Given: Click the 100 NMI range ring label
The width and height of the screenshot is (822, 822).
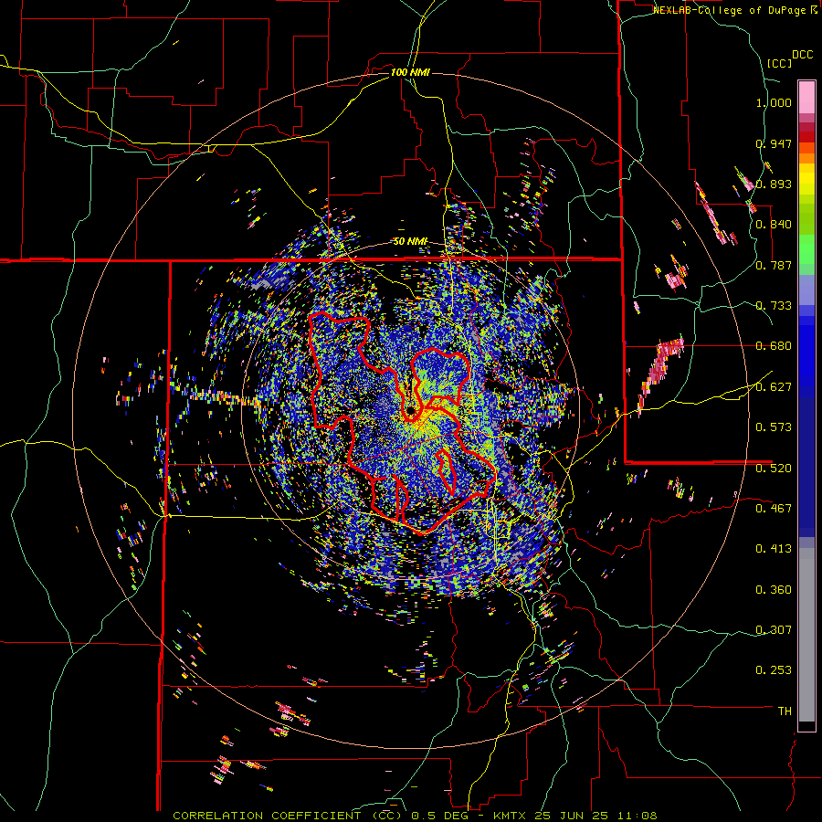Looking at the screenshot, I should (410, 72).
